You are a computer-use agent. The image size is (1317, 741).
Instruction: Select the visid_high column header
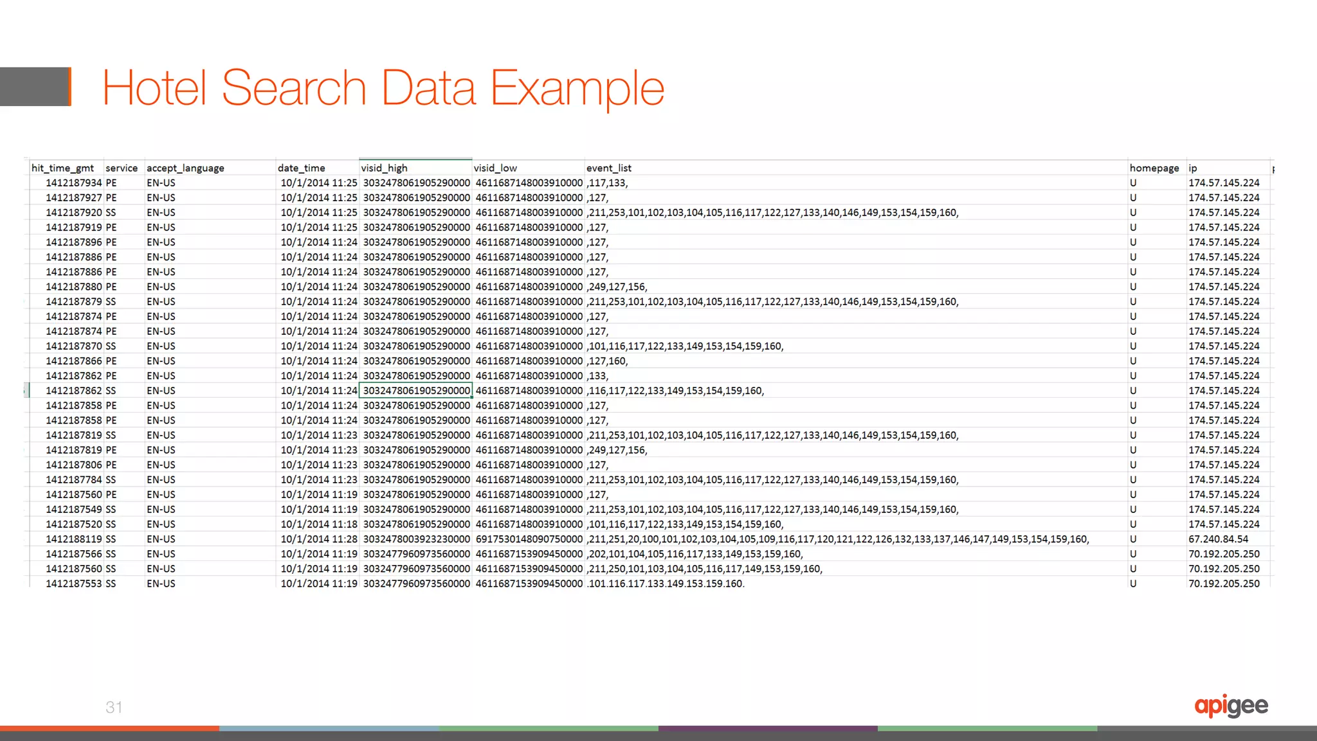415,168
